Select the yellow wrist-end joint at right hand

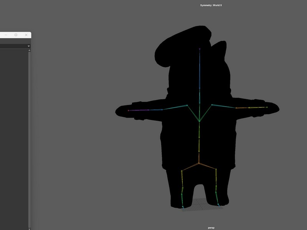click(x=267, y=107)
